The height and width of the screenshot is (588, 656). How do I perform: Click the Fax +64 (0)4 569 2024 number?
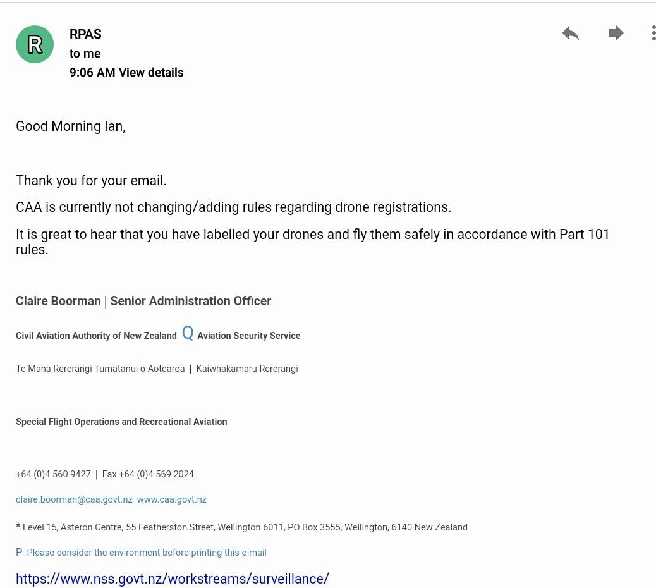click(x=148, y=474)
